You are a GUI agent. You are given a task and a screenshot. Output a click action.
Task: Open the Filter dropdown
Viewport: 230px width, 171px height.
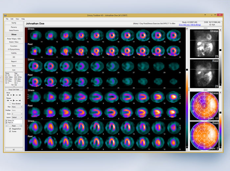point(17,107)
